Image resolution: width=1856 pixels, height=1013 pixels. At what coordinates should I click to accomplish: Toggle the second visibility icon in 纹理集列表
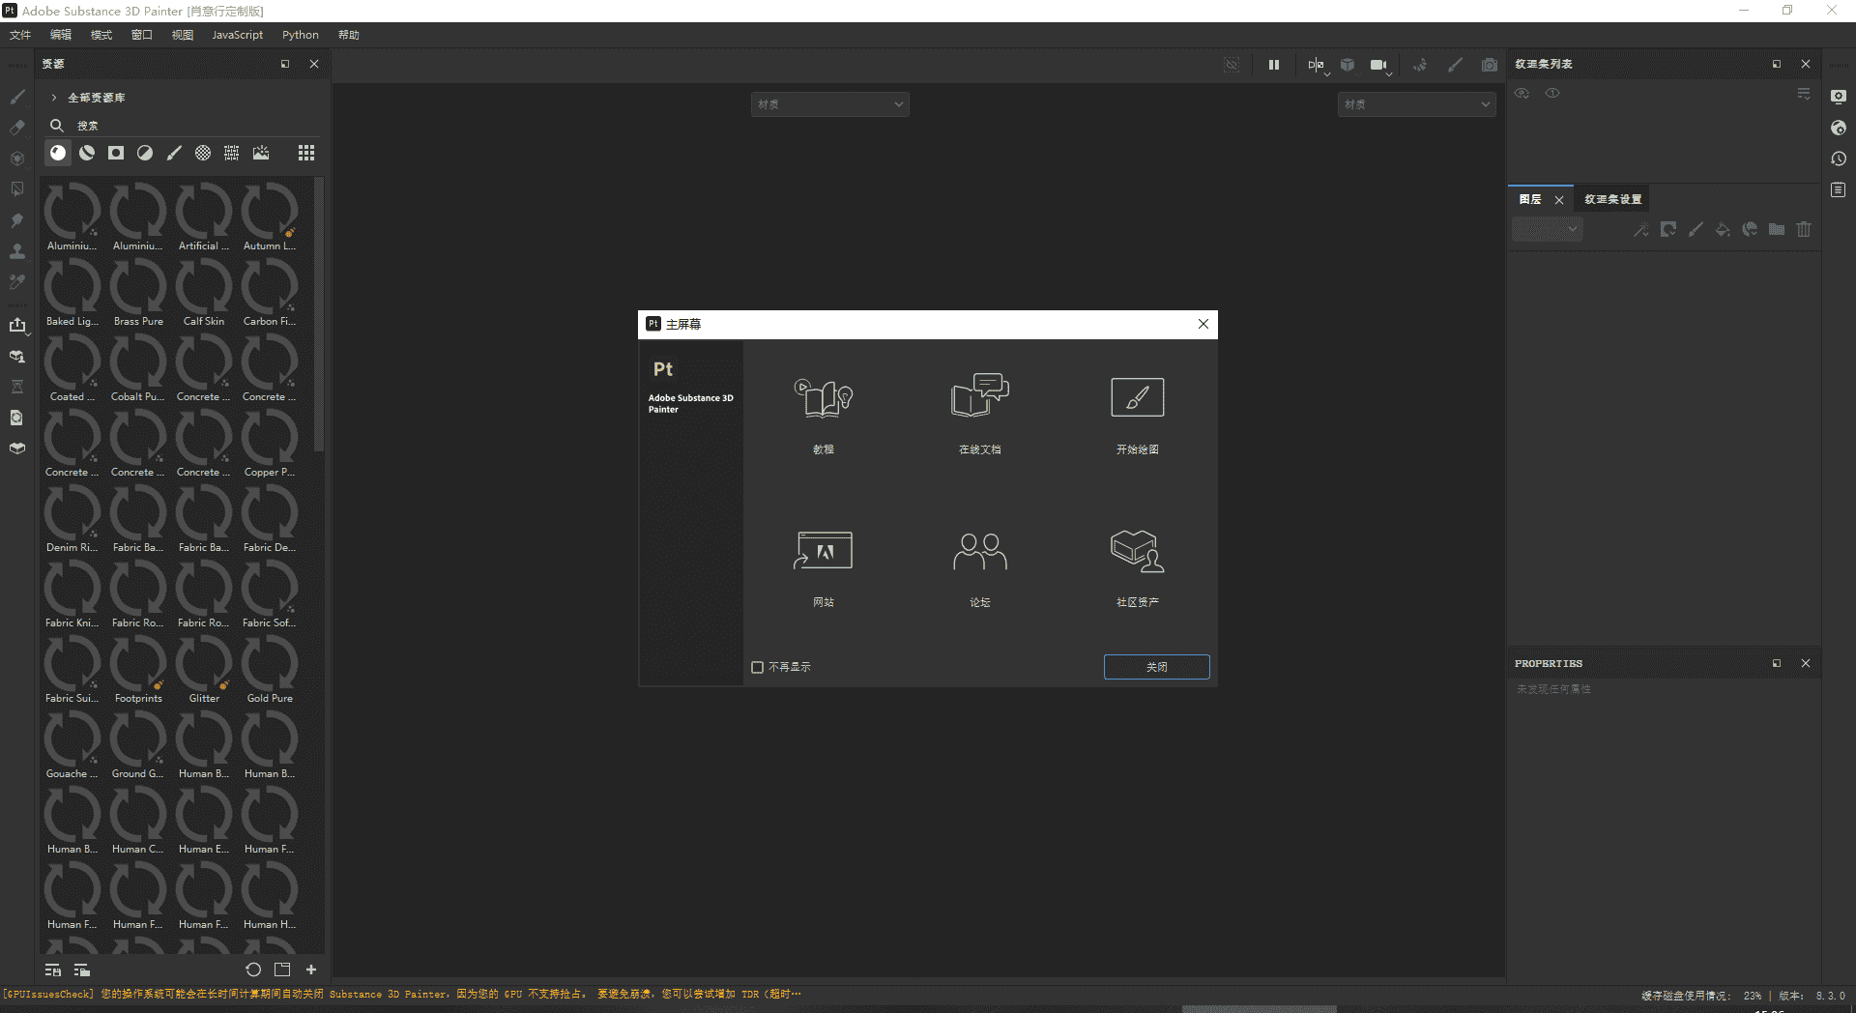click(x=1552, y=93)
